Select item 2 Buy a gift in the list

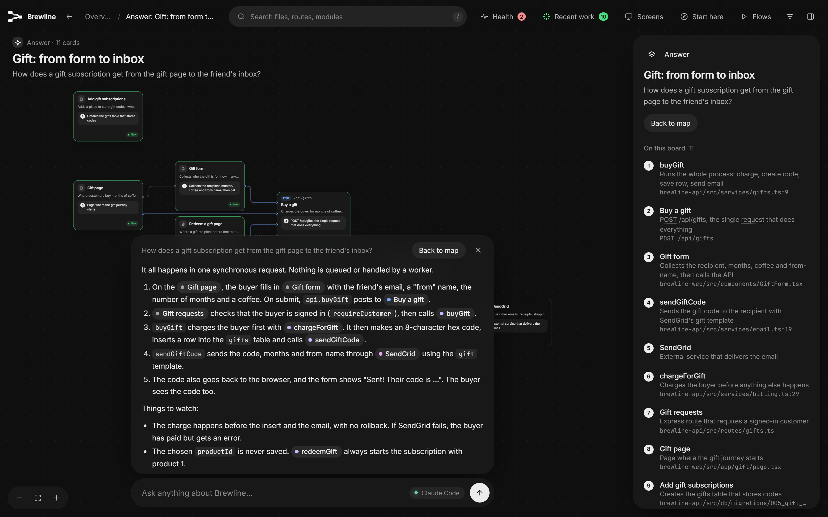pos(726,224)
